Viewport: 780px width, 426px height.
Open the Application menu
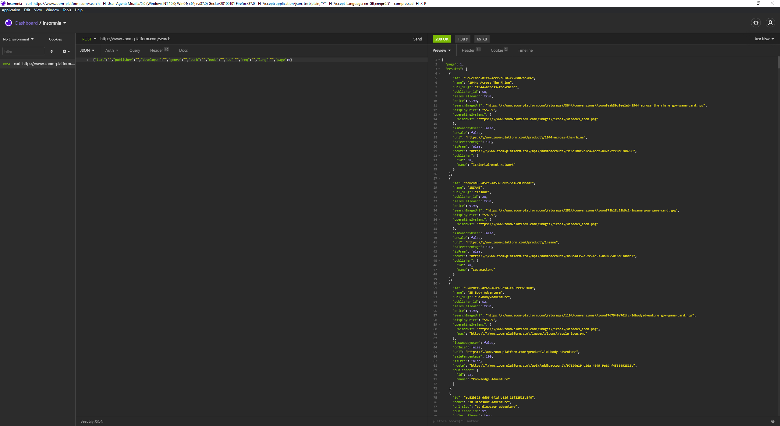click(11, 10)
